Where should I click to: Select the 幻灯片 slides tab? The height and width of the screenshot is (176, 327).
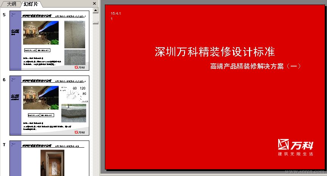[31, 4]
